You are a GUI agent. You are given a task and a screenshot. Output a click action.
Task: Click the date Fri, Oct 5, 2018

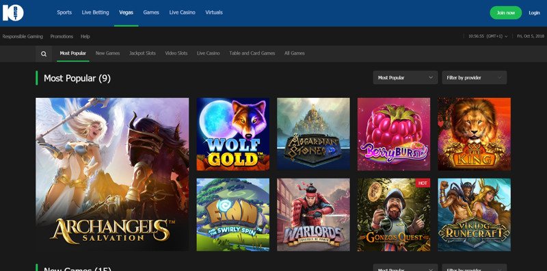coord(531,36)
